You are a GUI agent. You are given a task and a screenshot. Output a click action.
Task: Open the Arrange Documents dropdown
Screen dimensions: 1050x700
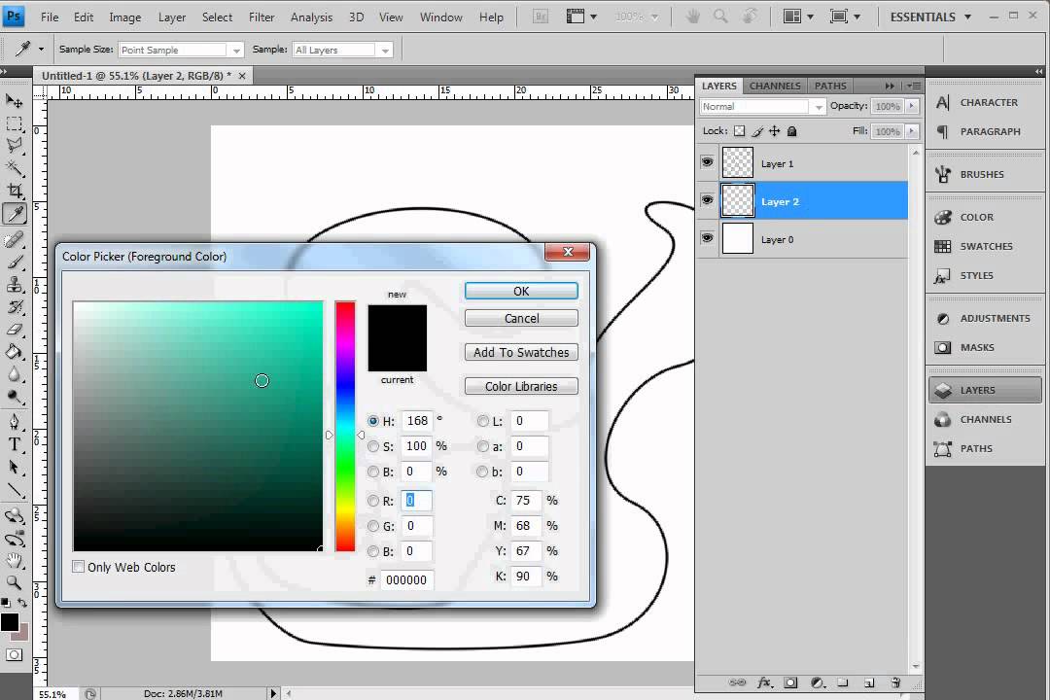798,17
